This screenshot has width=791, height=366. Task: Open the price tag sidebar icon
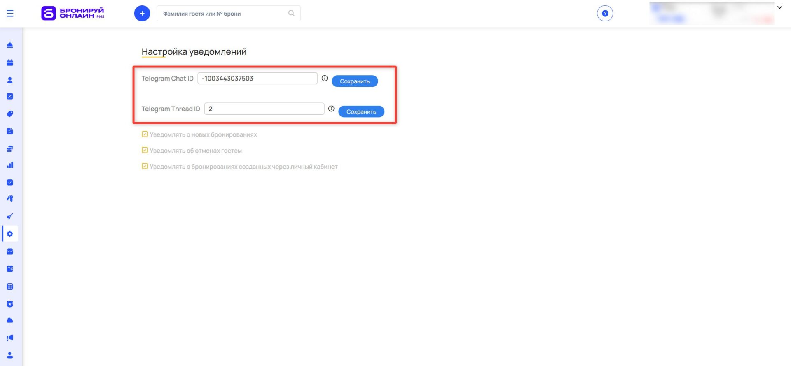[x=10, y=114]
